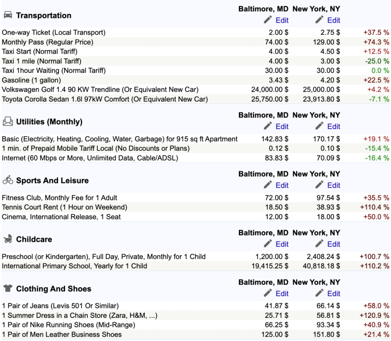Click the "Tennis Court Rent" row label
Image resolution: width=391 pixels, height=341 pixels.
64,207
